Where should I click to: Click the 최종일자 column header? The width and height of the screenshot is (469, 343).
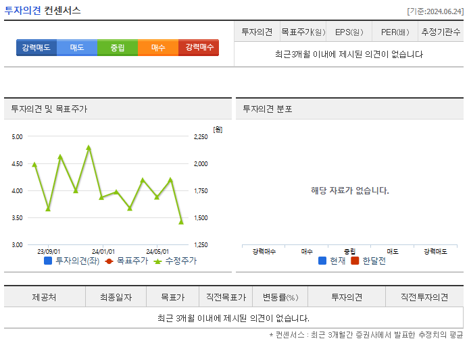pyautogui.click(x=116, y=297)
